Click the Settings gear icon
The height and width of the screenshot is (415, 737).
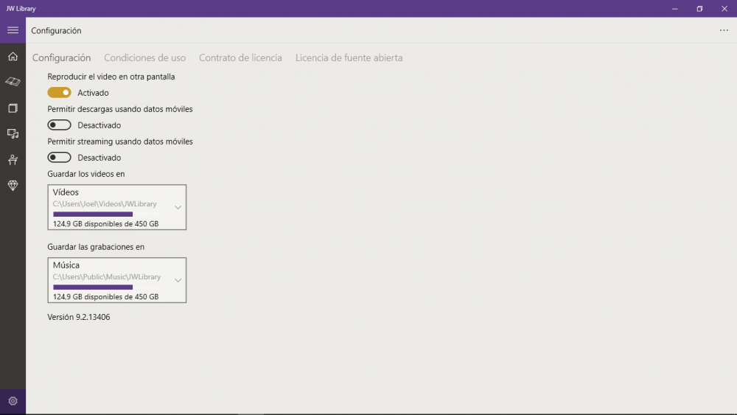point(13,401)
